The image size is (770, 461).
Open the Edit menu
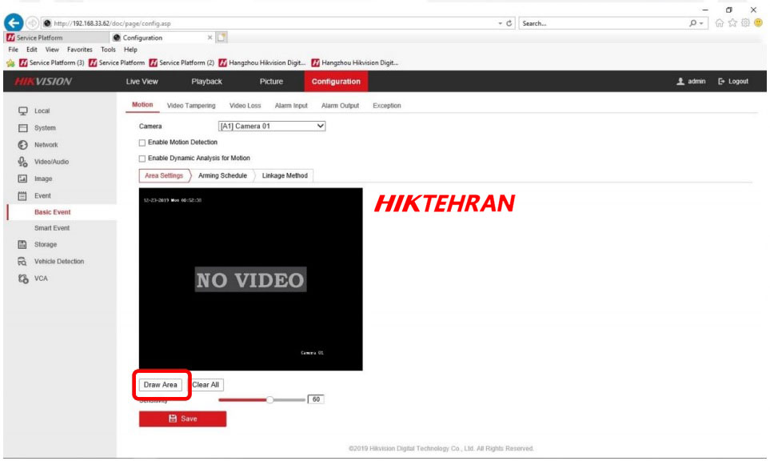click(x=32, y=50)
